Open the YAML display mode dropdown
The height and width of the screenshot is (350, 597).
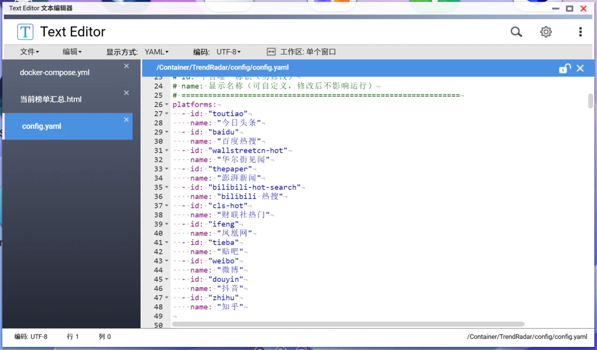(157, 52)
